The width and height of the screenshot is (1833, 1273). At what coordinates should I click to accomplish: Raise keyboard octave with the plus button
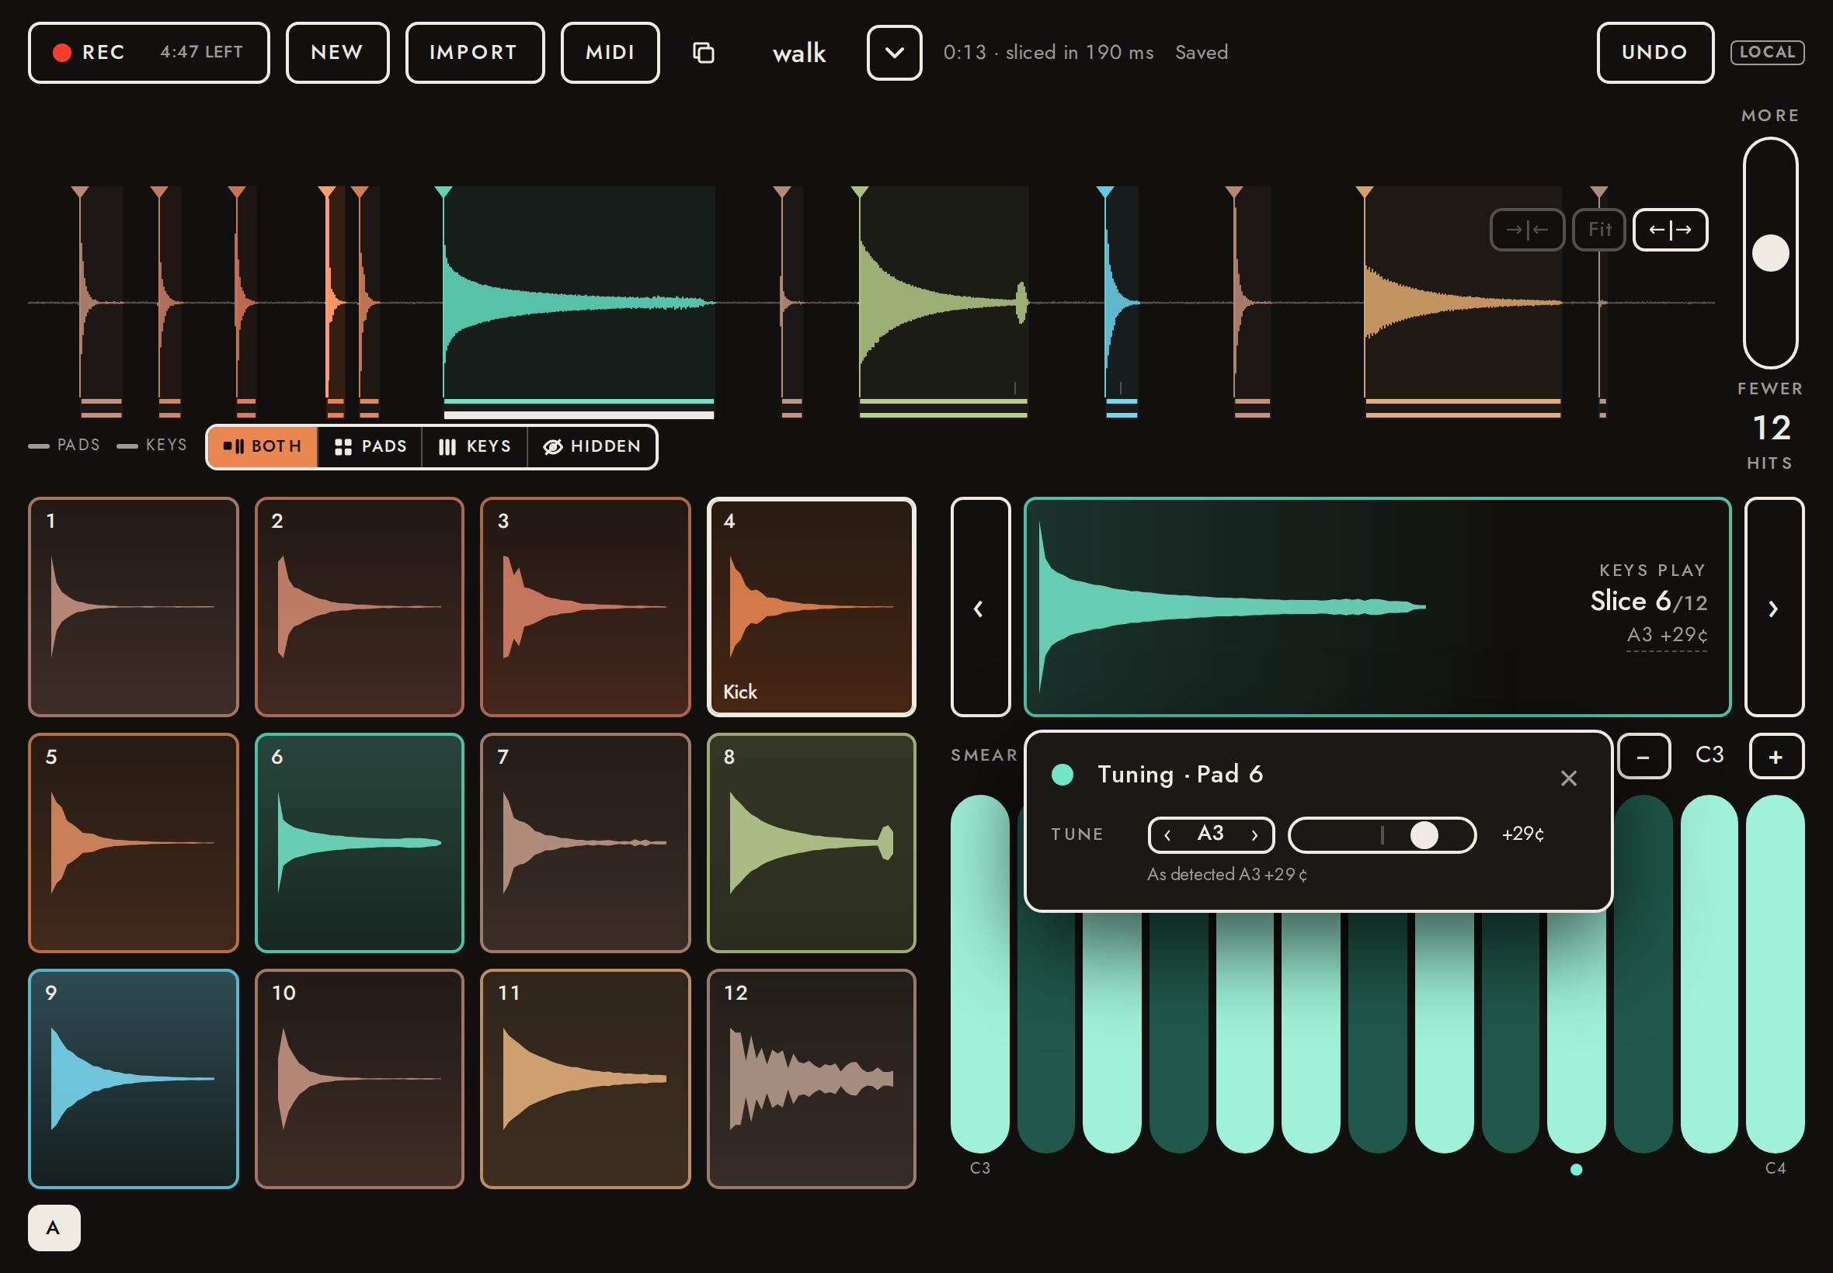[x=1776, y=756]
